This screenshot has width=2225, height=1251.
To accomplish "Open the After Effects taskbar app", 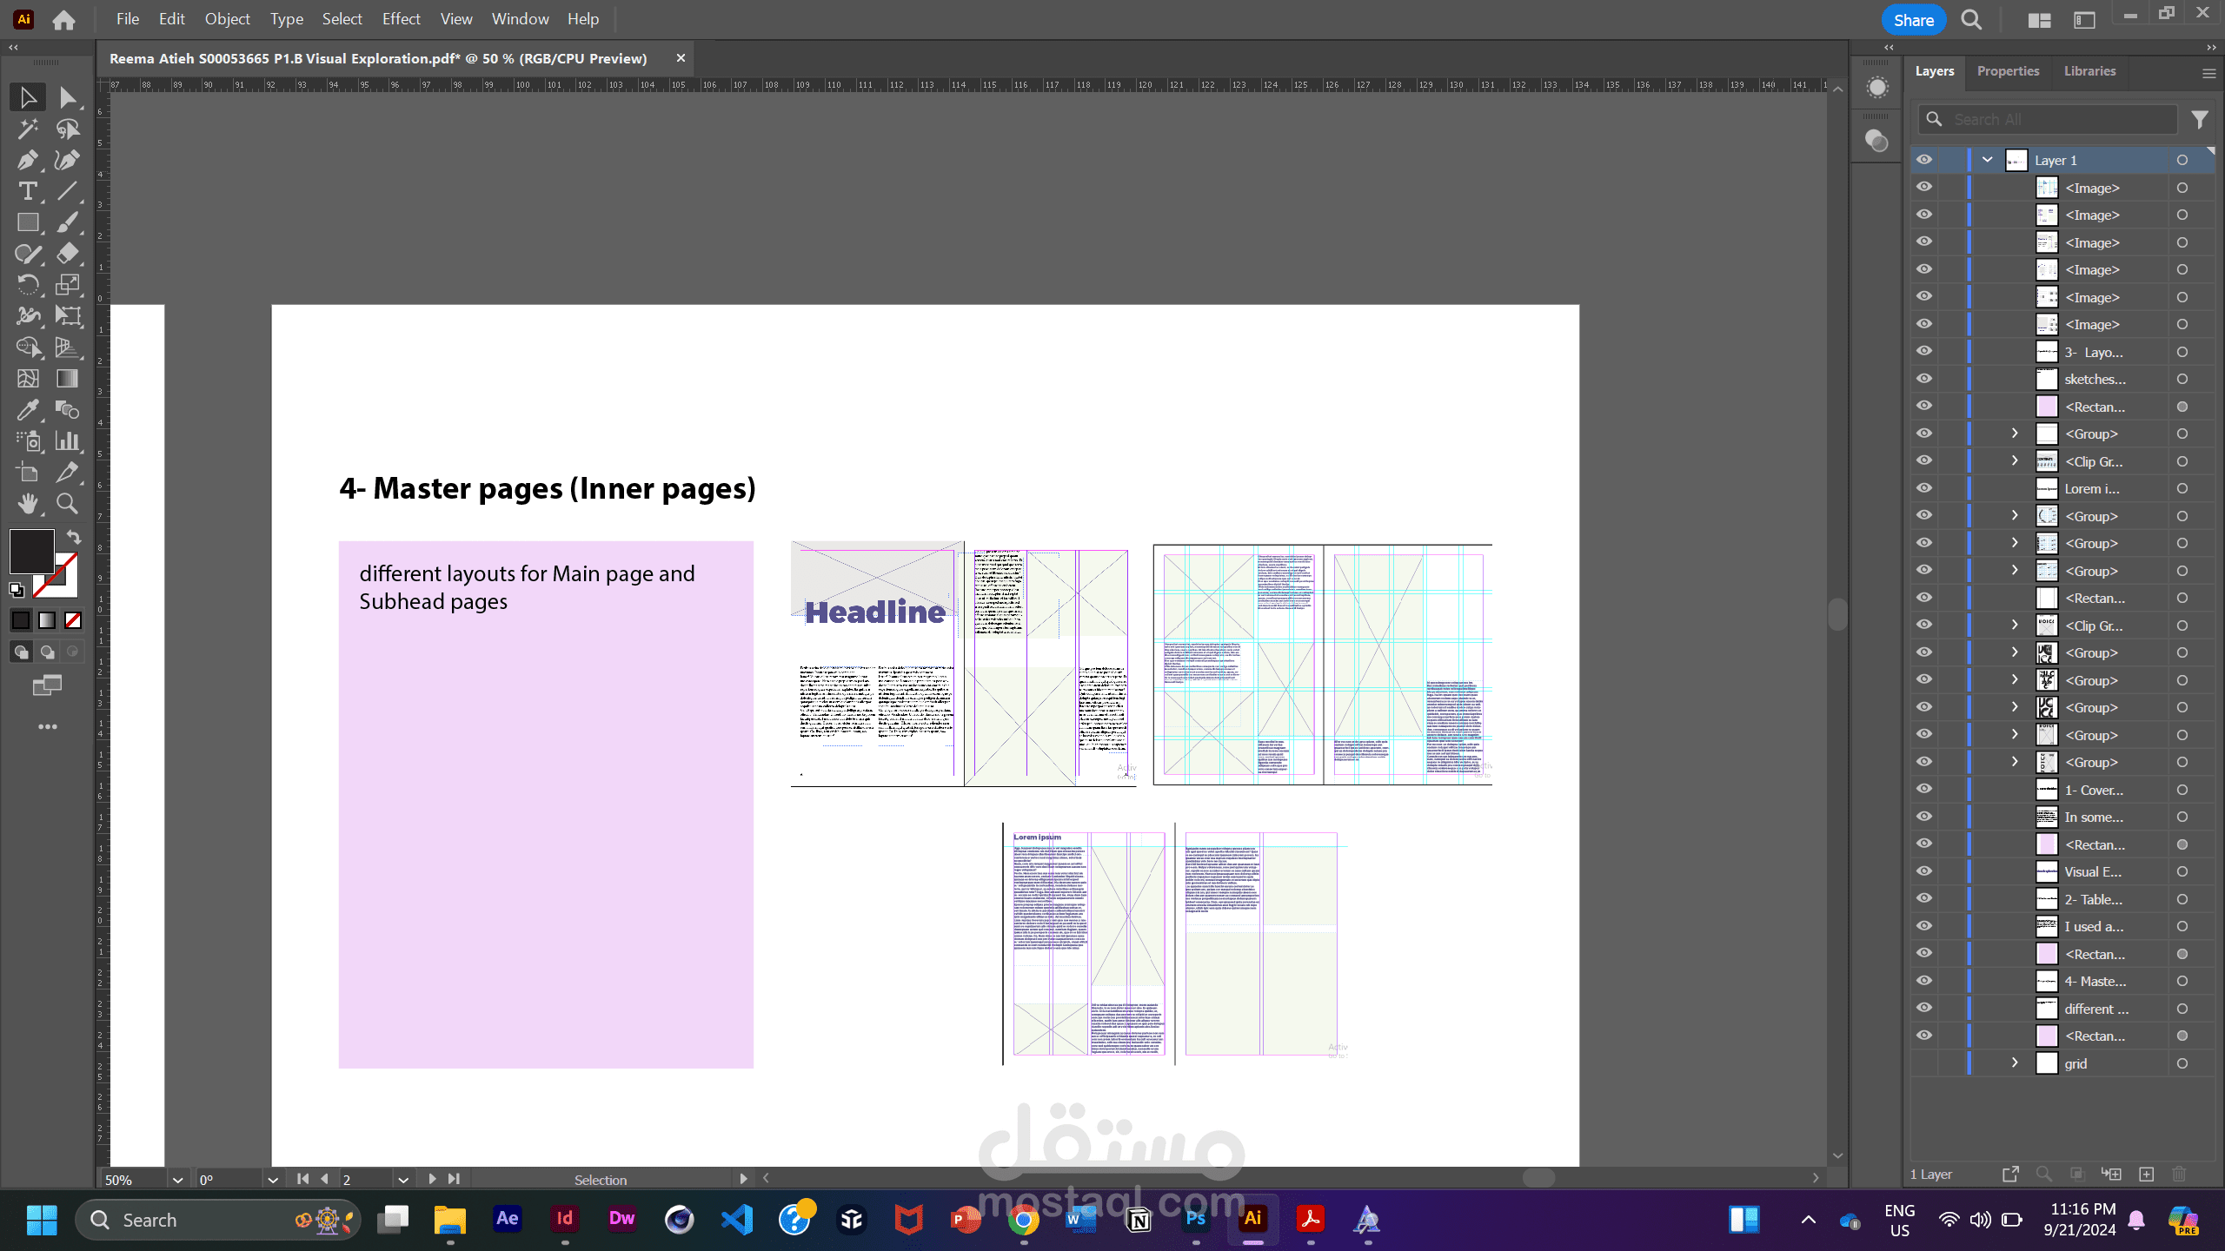I will [x=507, y=1219].
